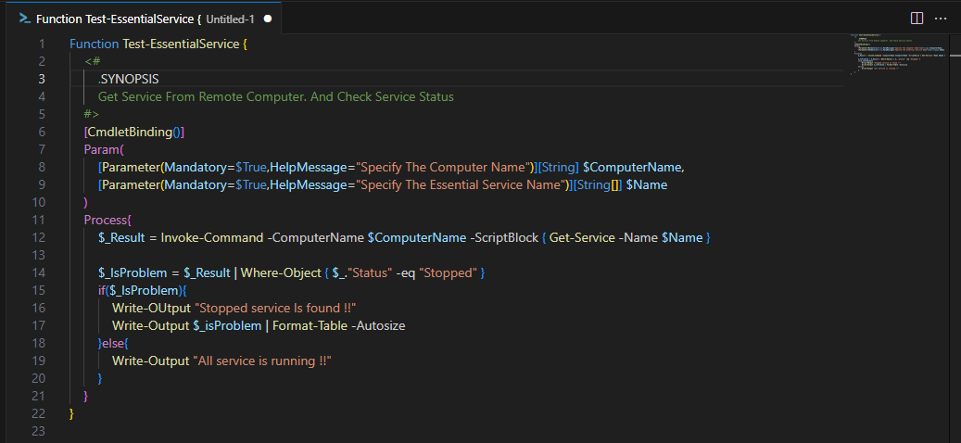Click the minimap code preview

click(x=899, y=55)
